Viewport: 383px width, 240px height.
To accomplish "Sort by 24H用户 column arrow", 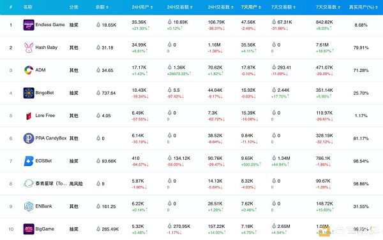I will coord(152,7).
